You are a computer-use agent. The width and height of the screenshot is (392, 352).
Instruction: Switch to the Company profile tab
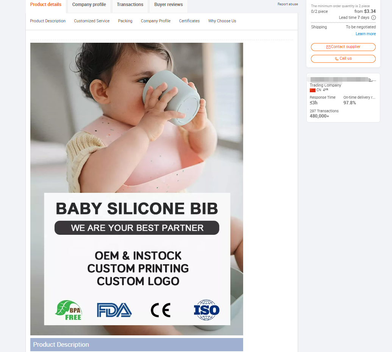[x=89, y=5]
